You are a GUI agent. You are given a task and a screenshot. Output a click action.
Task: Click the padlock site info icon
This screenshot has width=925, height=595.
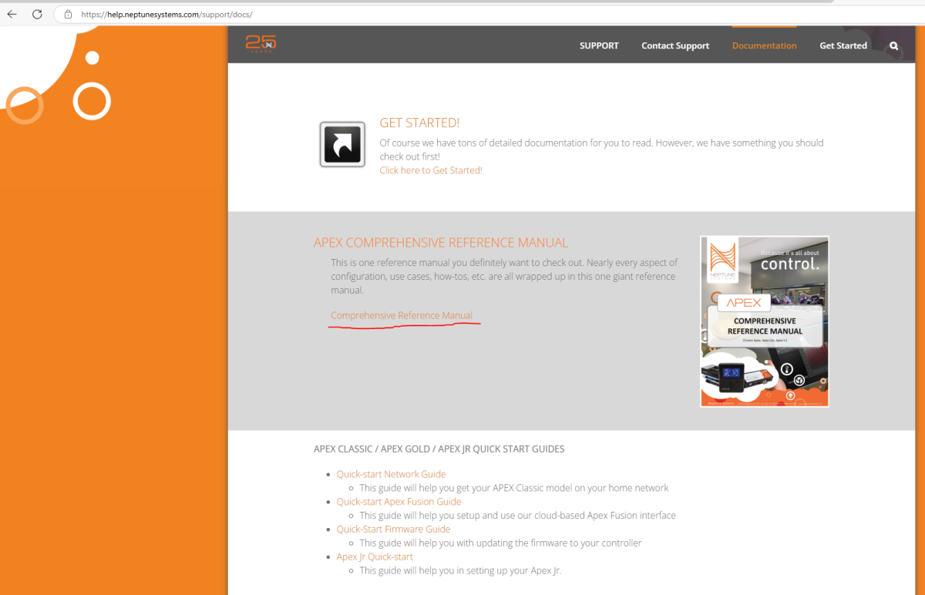[x=68, y=14]
